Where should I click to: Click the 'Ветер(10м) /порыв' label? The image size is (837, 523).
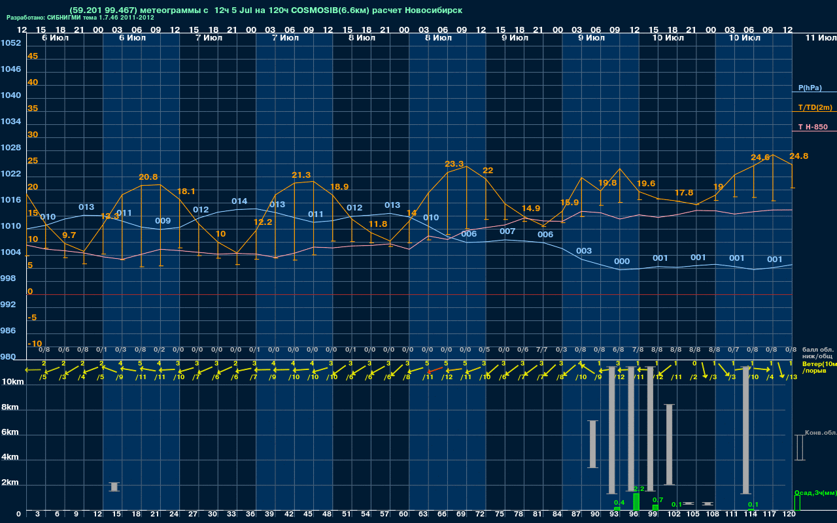coord(819,367)
